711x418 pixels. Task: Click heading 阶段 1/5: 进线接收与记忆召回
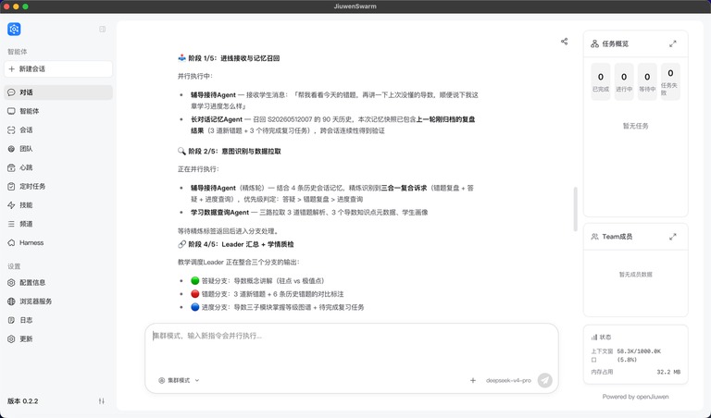229,58
